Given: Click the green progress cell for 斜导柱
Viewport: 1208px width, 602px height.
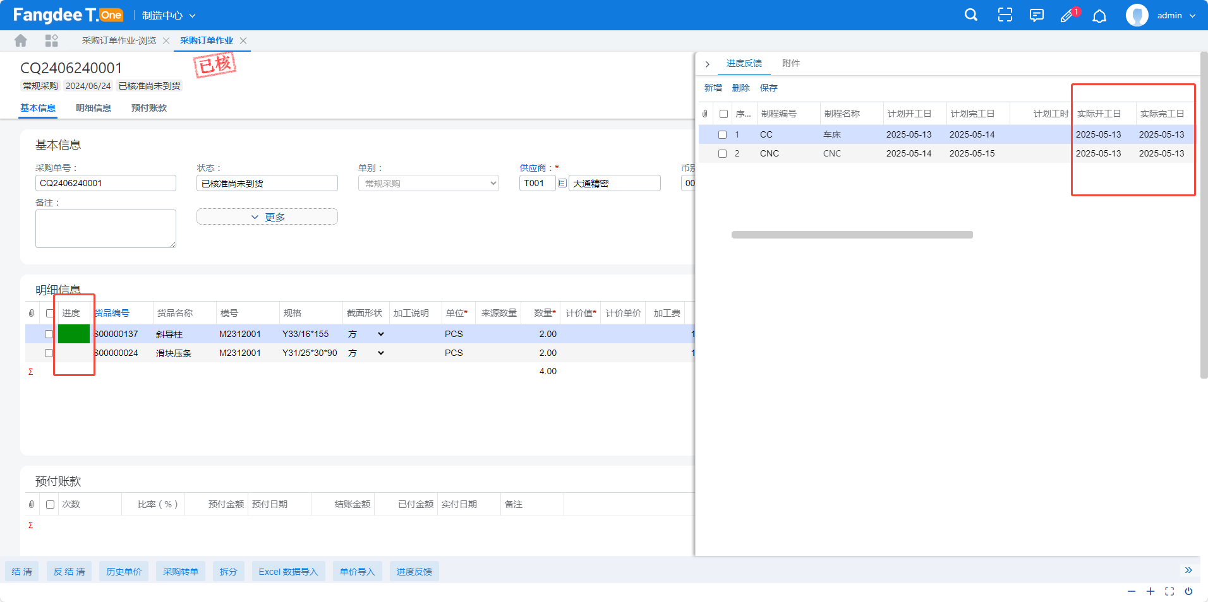Looking at the screenshot, I should (74, 334).
